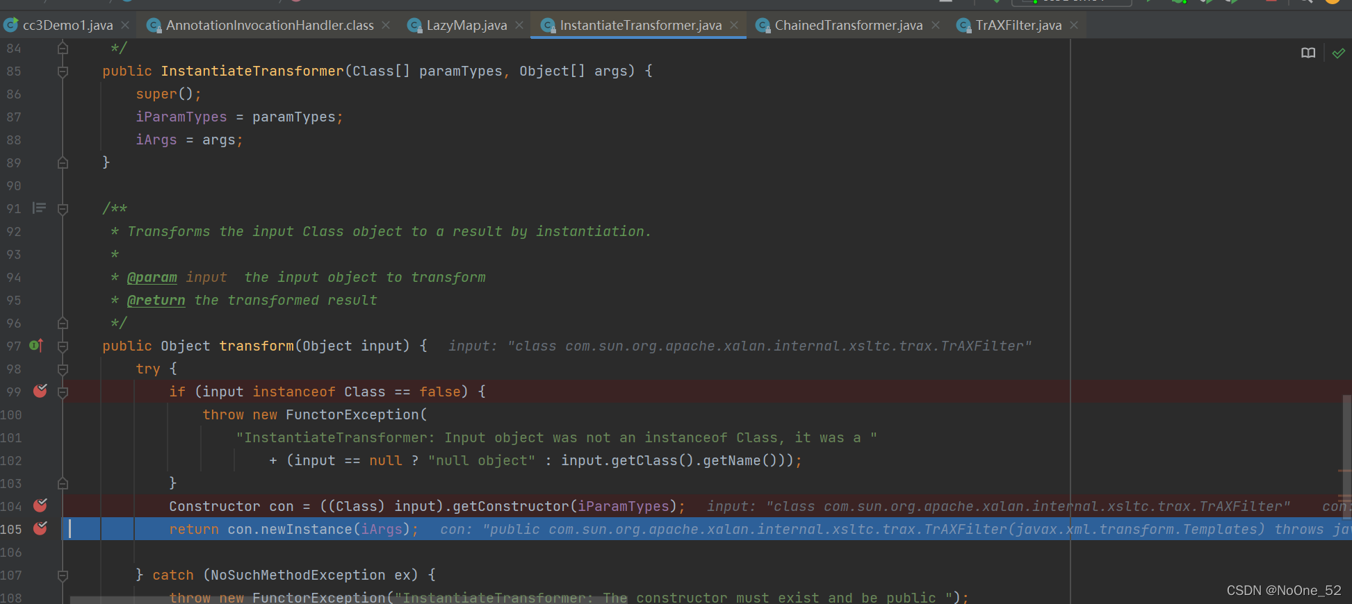Click the FunctorException class name on line 100
Screen dimensions: 1352x604
[352, 414]
